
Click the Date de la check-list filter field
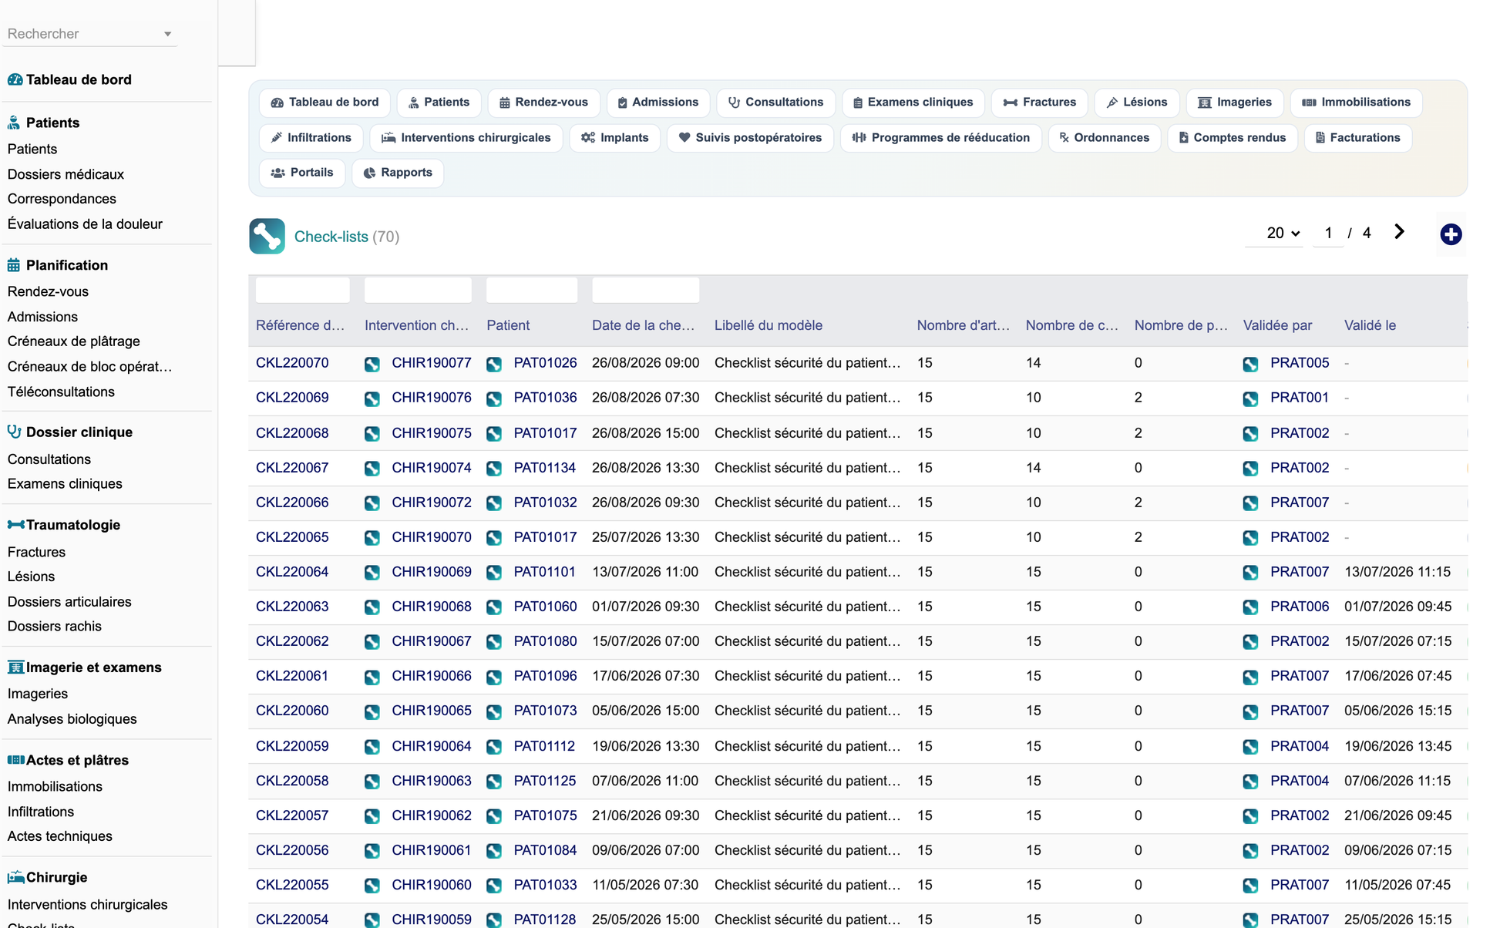point(645,291)
